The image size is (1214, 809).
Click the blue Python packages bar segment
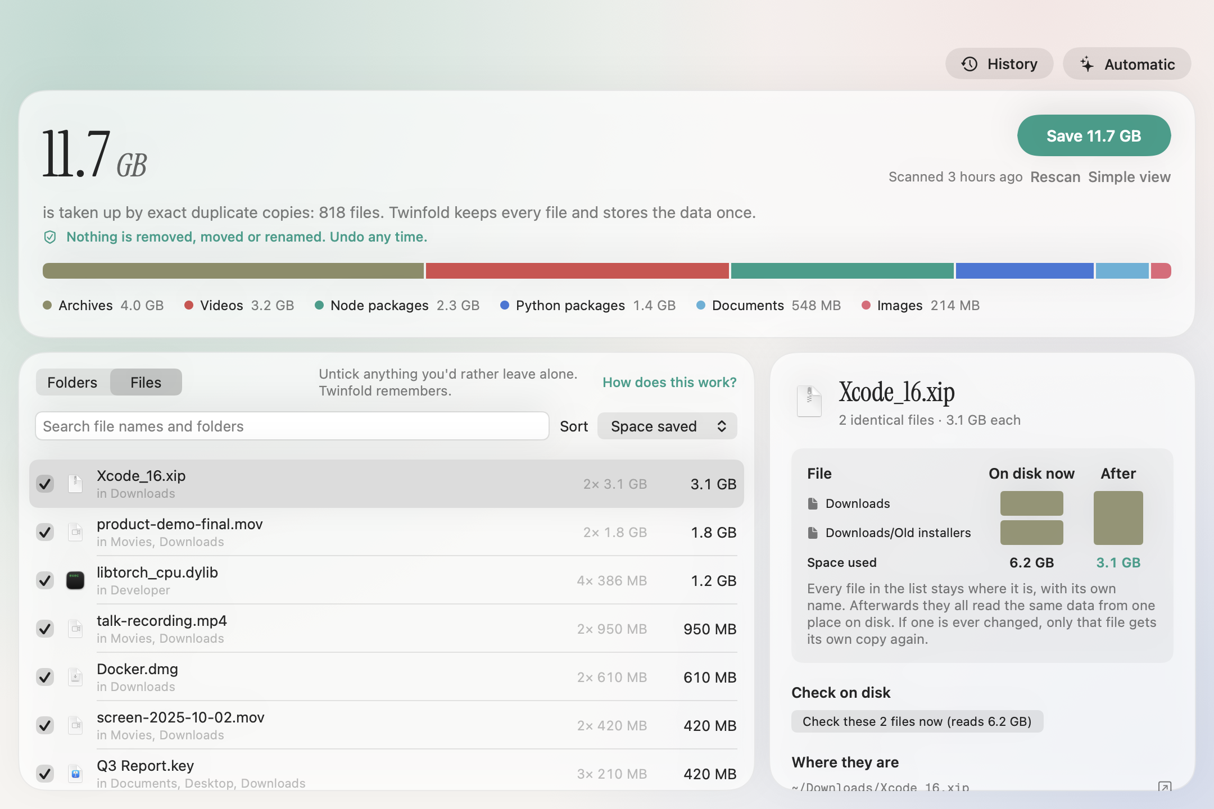pyautogui.click(x=1025, y=271)
